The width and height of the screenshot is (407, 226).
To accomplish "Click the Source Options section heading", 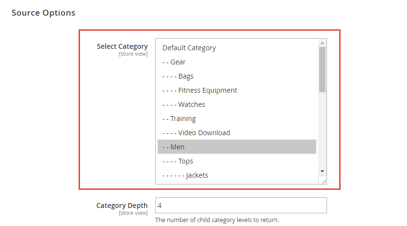I will pyautogui.click(x=43, y=13).
